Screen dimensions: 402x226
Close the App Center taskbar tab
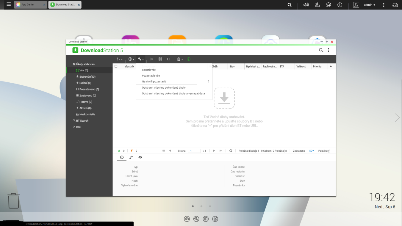pos(44,5)
